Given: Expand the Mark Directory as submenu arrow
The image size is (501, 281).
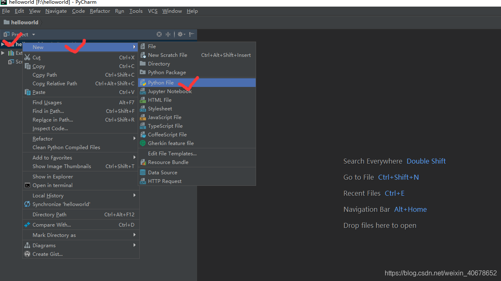Looking at the screenshot, I should point(134,235).
